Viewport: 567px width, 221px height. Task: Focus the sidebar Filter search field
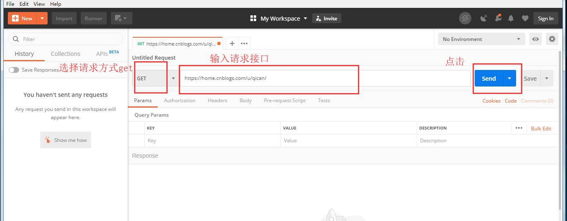[65, 39]
